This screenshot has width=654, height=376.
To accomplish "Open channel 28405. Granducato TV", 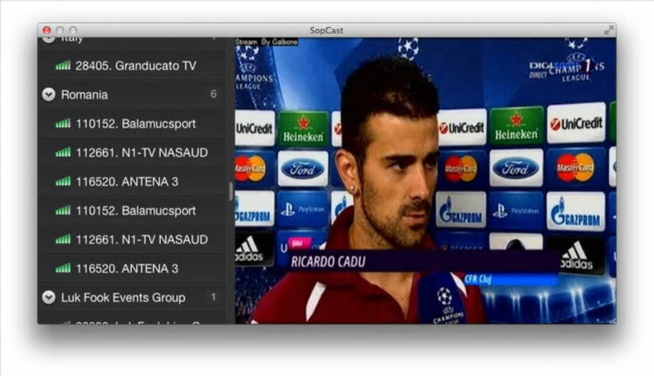I will 133,65.
